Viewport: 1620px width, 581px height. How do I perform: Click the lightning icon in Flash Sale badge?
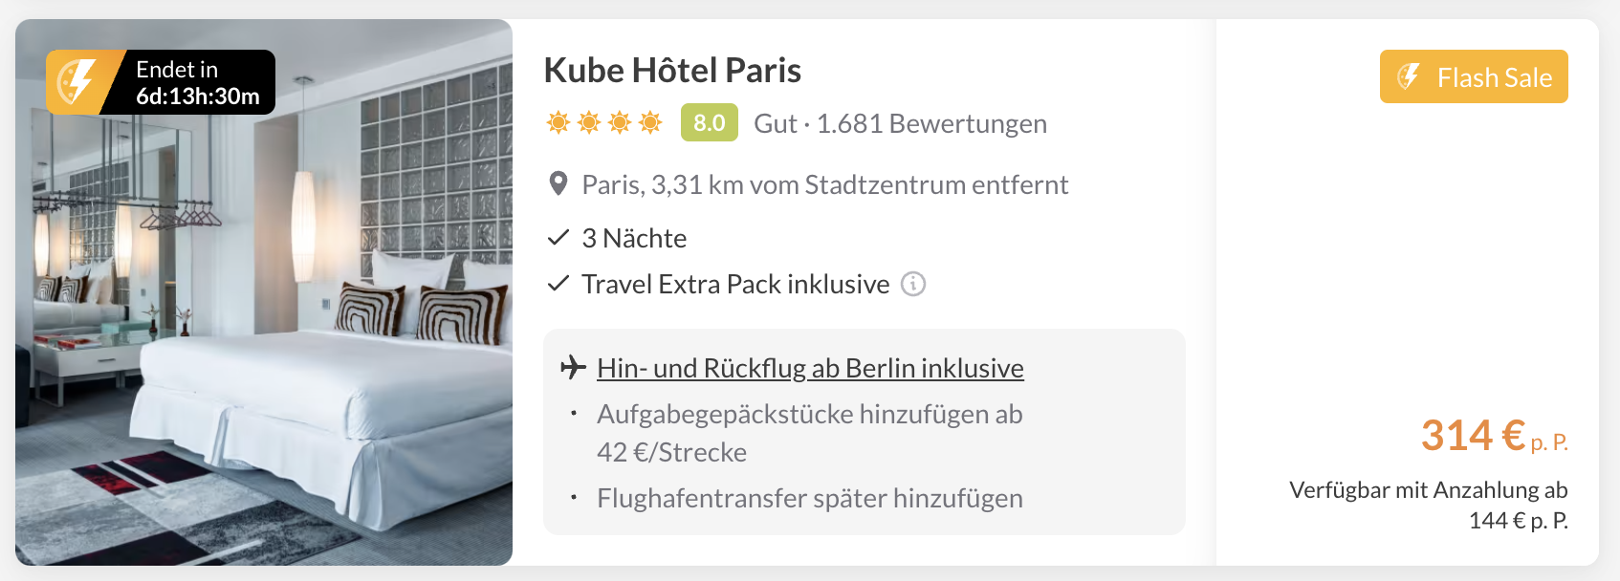1409,76
